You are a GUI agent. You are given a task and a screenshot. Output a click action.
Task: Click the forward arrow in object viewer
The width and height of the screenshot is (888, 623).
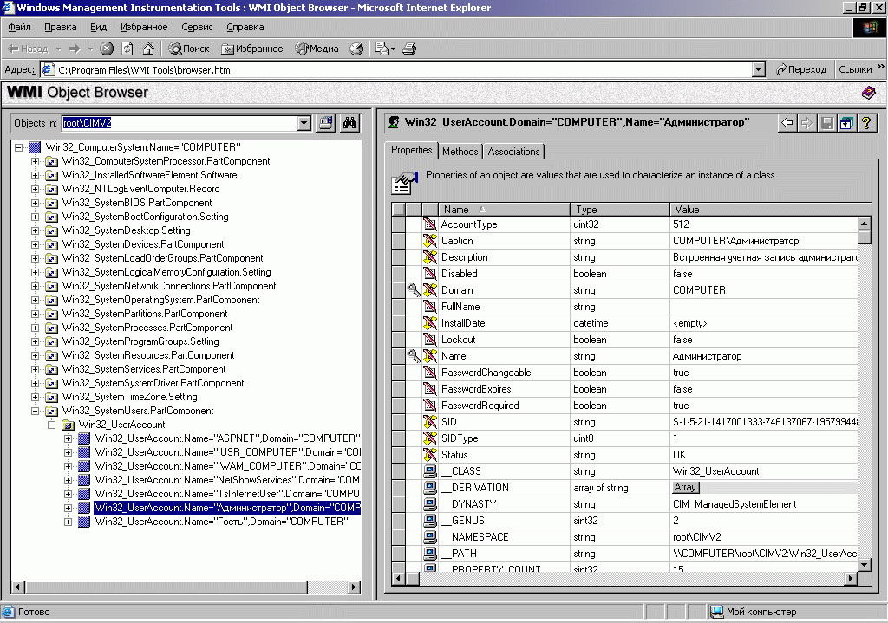tap(806, 123)
